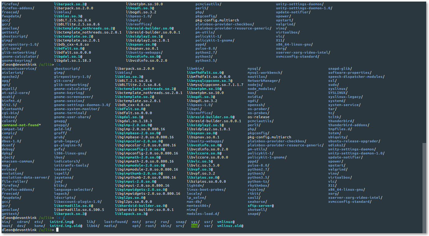Click the libmysqlcppconn.so.7@ symlink

click(x=210, y=81)
